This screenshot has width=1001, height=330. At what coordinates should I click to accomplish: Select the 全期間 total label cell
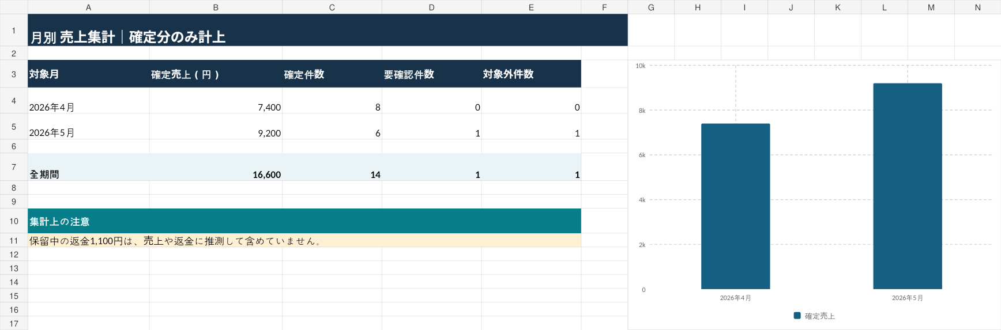pos(88,167)
